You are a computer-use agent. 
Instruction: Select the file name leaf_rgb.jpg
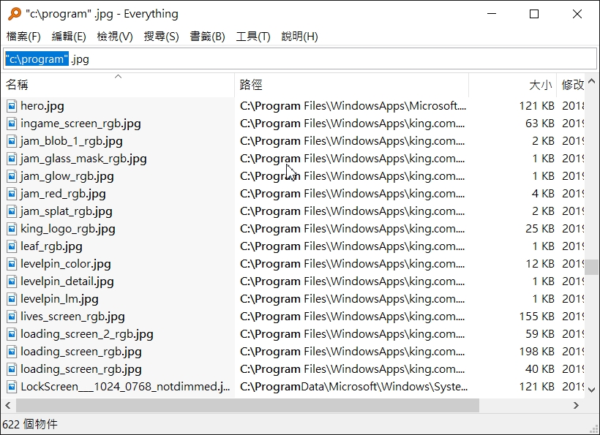click(51, 246)
